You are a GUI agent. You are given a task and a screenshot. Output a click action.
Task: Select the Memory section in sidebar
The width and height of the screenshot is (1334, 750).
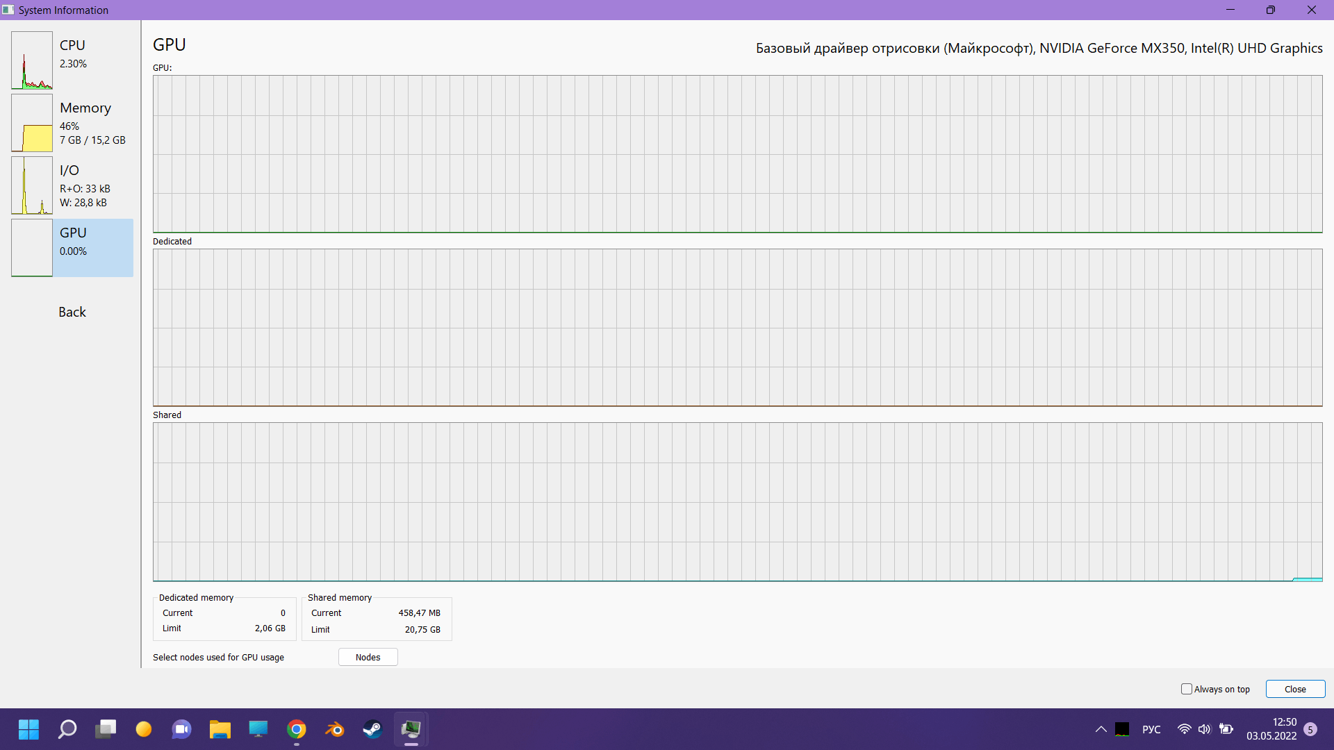(85, 108)
